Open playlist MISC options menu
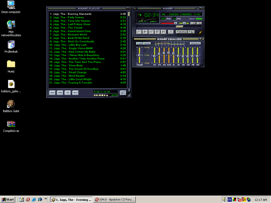 (76, 92)
